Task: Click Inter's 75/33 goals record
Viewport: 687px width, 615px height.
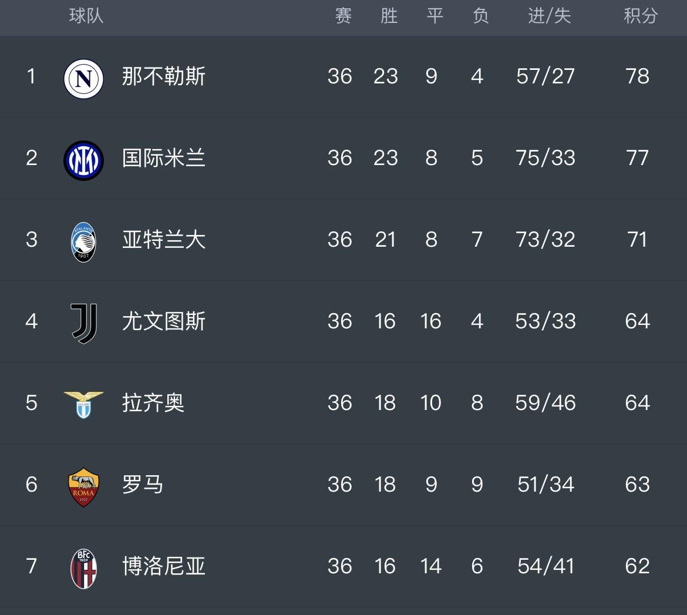Action: pyautogui.click(x=545, y=158)
